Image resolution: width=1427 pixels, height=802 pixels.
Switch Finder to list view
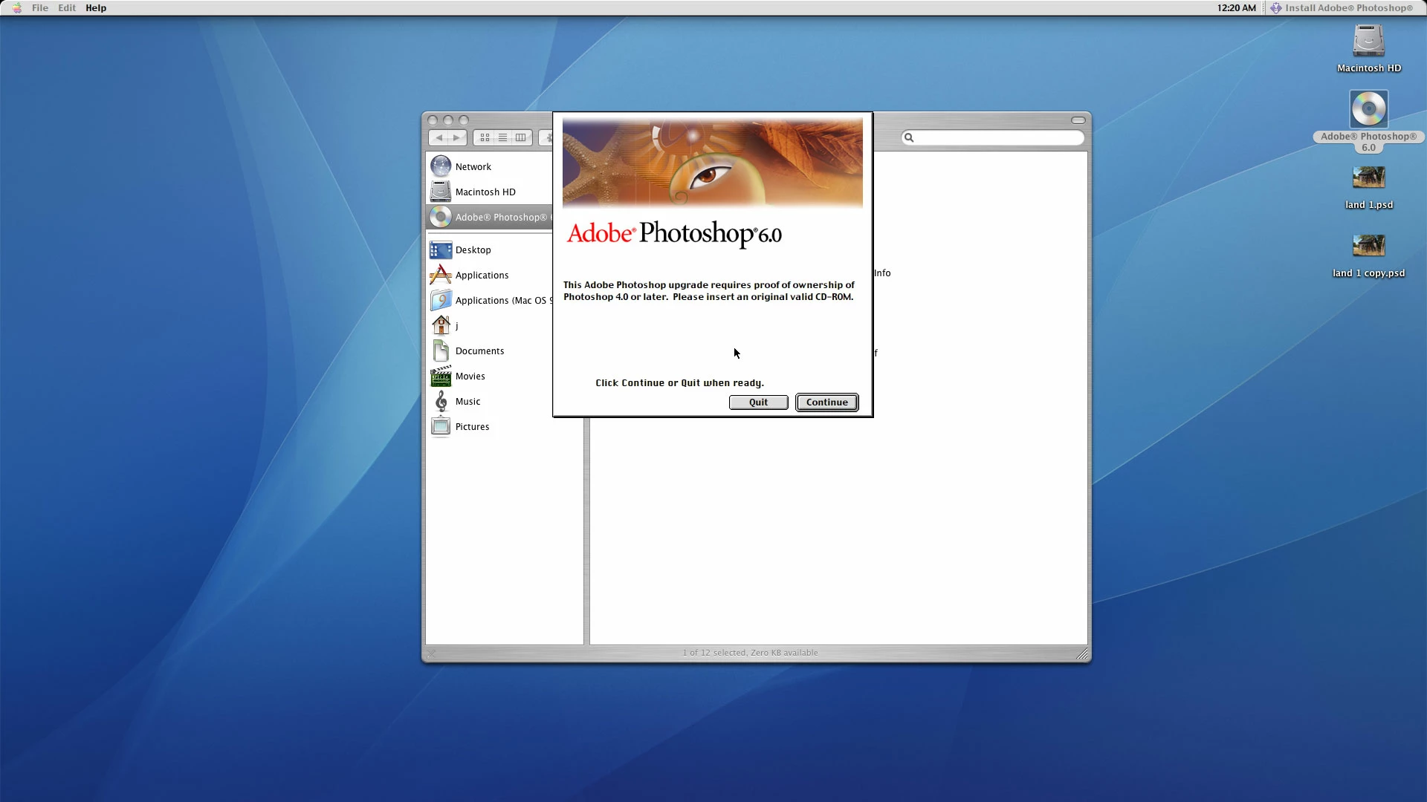pos(502,138)
